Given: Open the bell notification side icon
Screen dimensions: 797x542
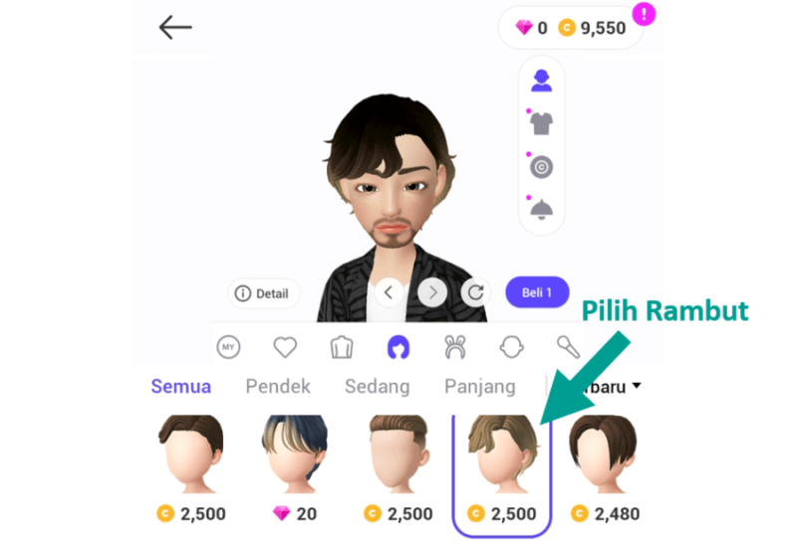Looking at the screenshot, I should pyautogui.click(x=541, y=209).
